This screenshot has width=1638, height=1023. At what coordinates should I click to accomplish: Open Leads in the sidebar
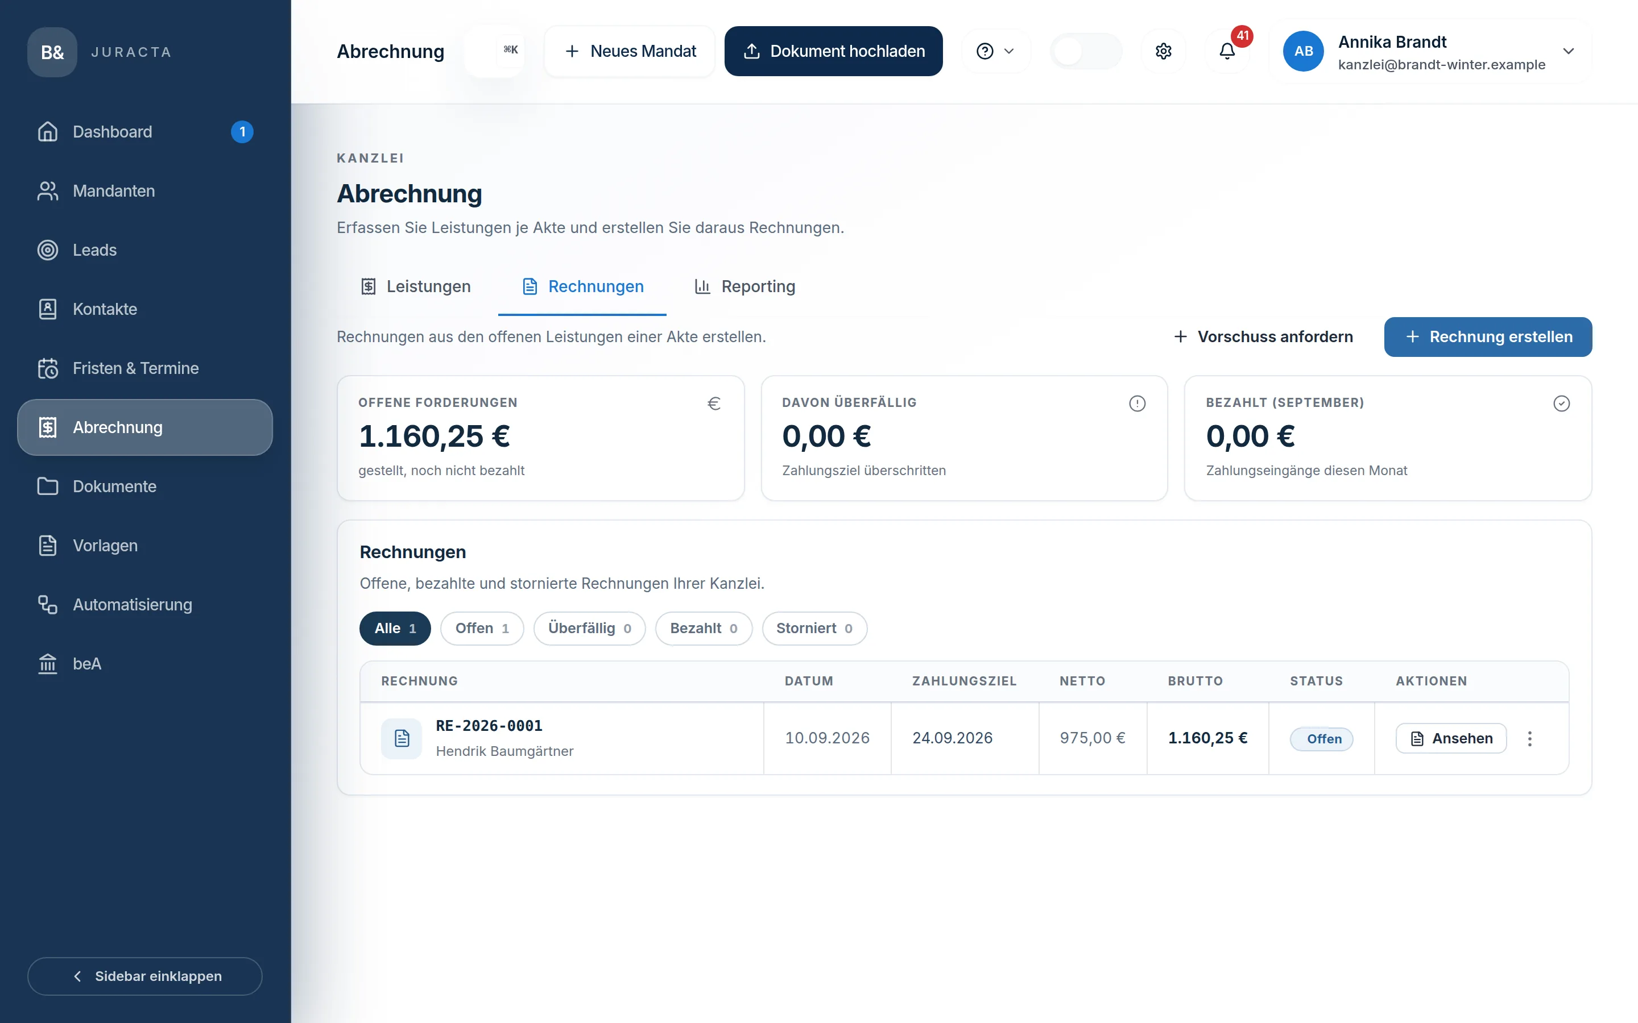click(145, 249)
